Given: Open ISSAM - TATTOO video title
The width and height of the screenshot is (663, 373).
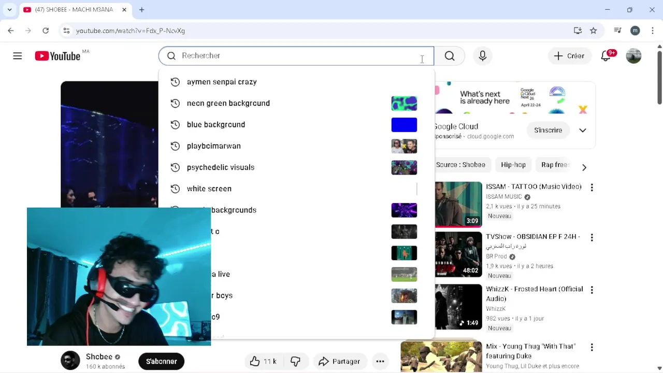Looking at the screenshot, I should 534,187.
